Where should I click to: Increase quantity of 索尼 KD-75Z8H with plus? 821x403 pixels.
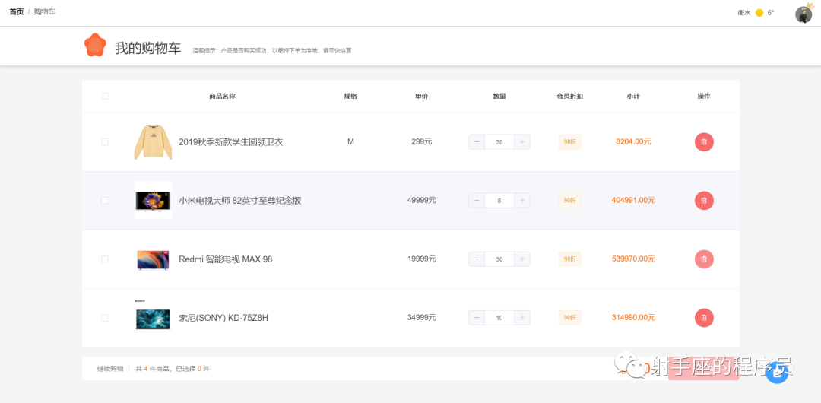522,318
